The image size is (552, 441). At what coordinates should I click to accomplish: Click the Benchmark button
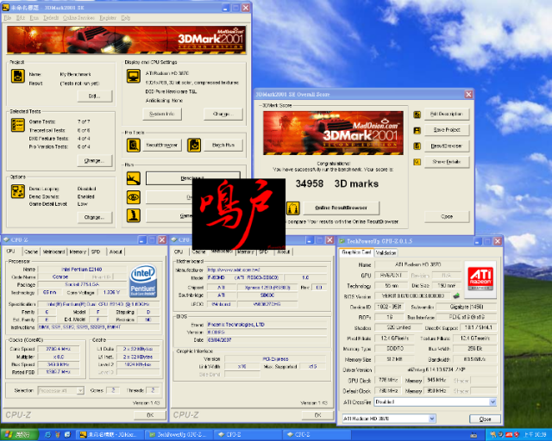click(x=193, y=178)
